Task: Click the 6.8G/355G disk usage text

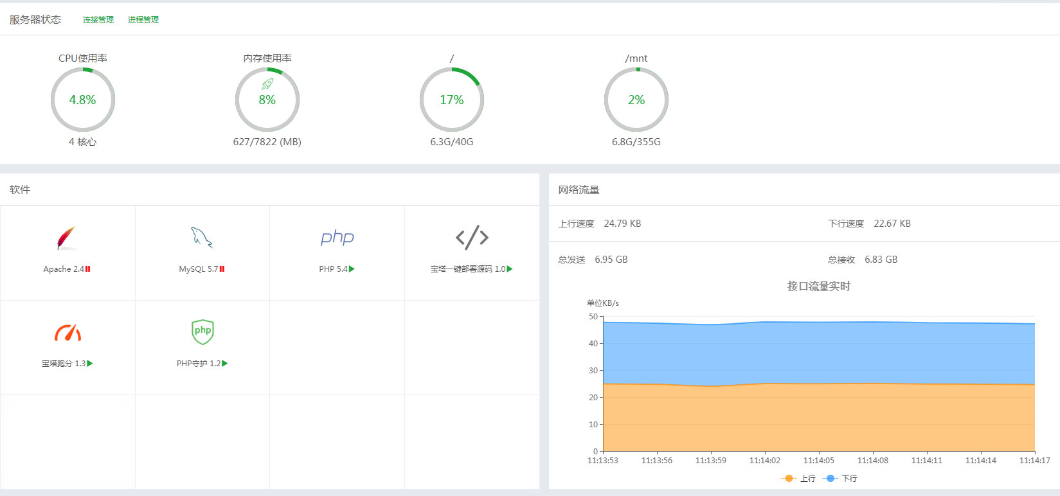Action: (x=636, y=141)
